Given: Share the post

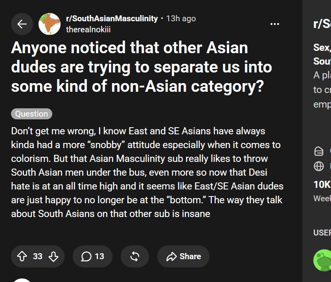Looking at the screenshot, I should [183, 256].
